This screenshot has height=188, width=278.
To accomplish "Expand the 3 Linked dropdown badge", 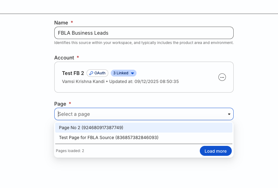I will pos(123,73).
